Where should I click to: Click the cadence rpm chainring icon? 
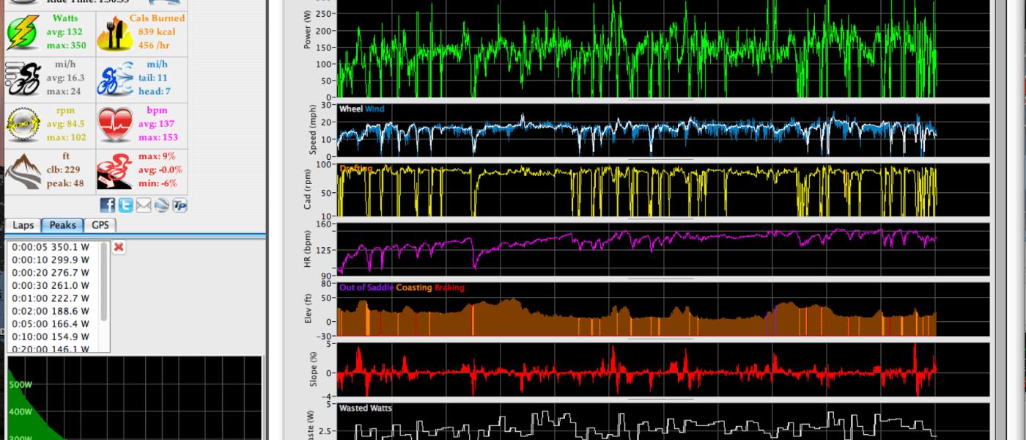[23, 124]
